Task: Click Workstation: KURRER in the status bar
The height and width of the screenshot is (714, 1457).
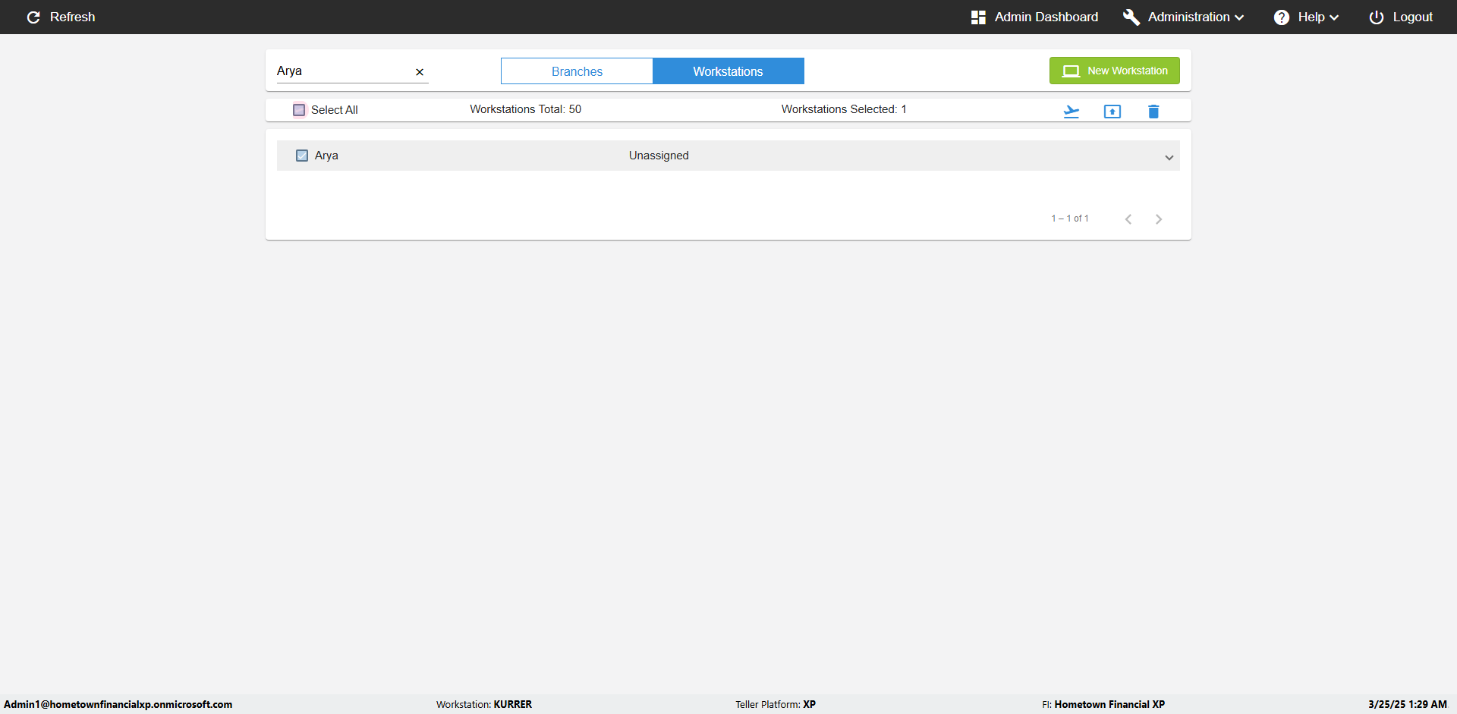Action: click(x=484, y=704)
